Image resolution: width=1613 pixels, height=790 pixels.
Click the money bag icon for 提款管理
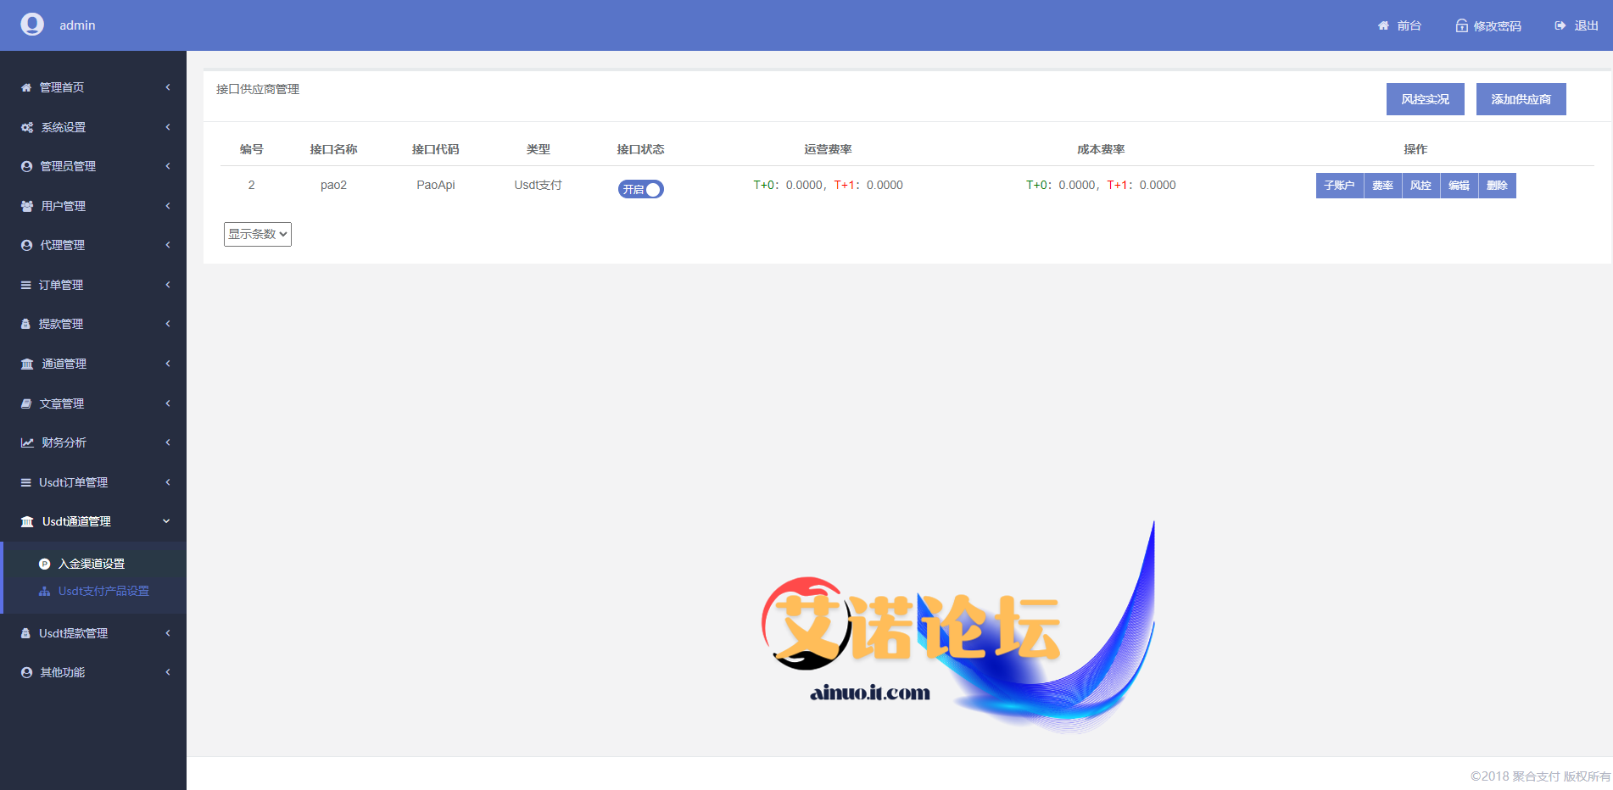pyautogui.click(x=25, y=324)
